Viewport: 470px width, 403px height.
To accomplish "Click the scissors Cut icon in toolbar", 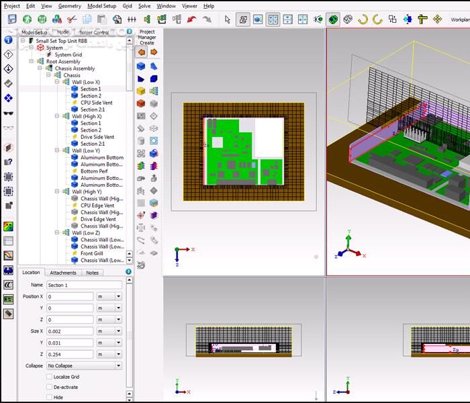I will point(72,19).
